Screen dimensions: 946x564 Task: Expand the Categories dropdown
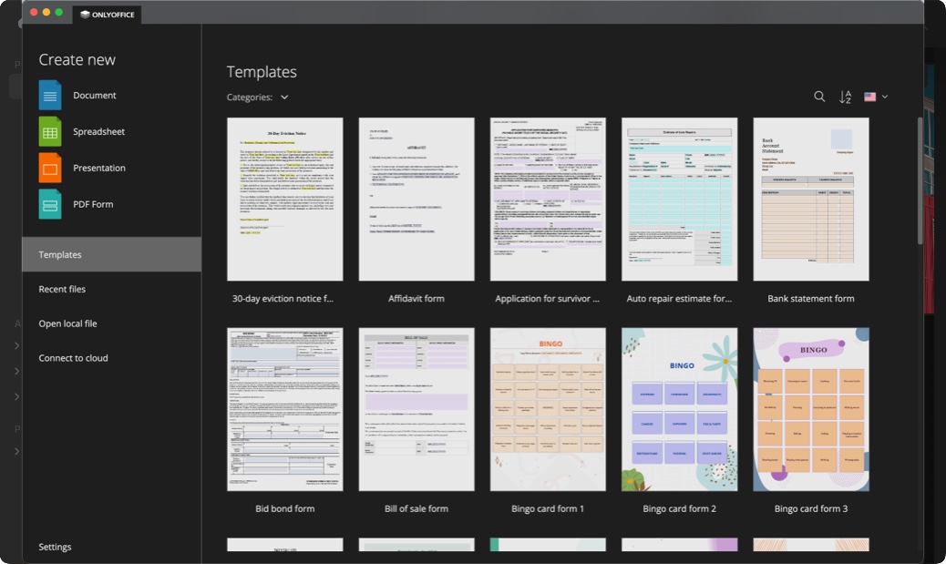coord(258,97)
